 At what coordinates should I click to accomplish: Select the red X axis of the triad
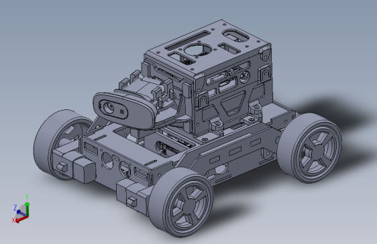(21, 219)
